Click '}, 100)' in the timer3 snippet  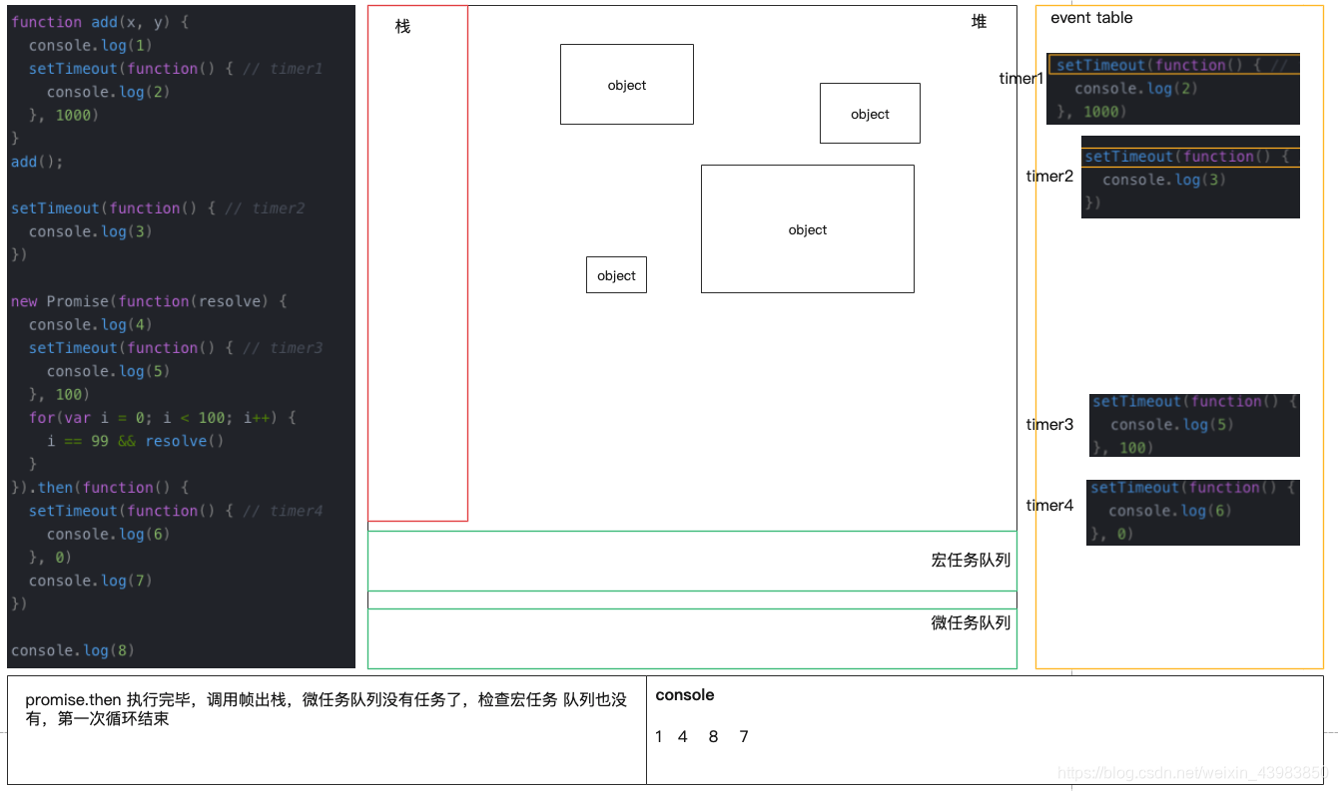pos(1123,448)
